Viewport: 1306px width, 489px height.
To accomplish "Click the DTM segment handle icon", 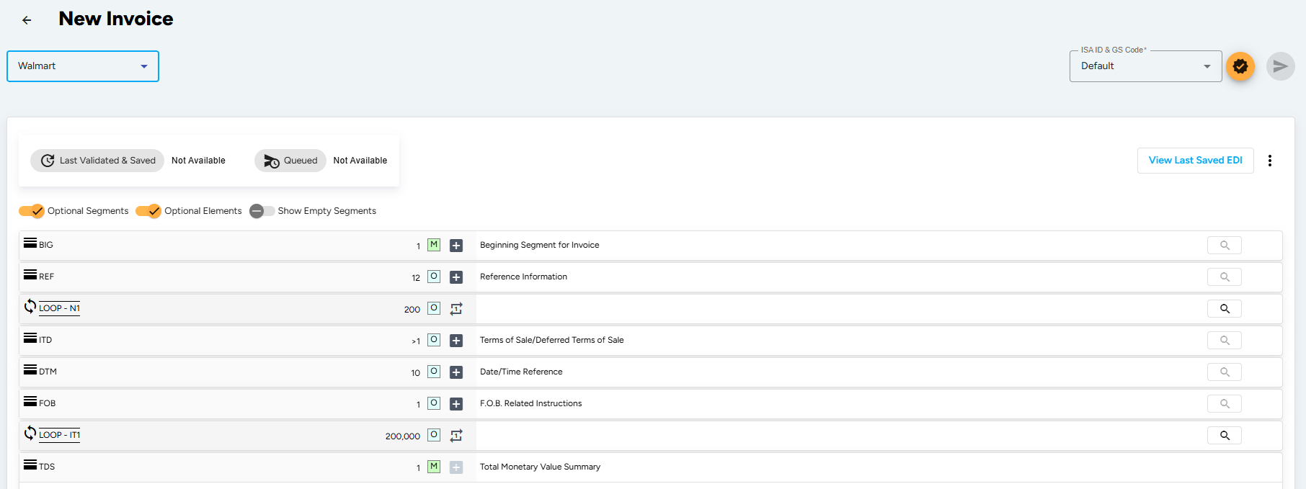I will point(30,369).
